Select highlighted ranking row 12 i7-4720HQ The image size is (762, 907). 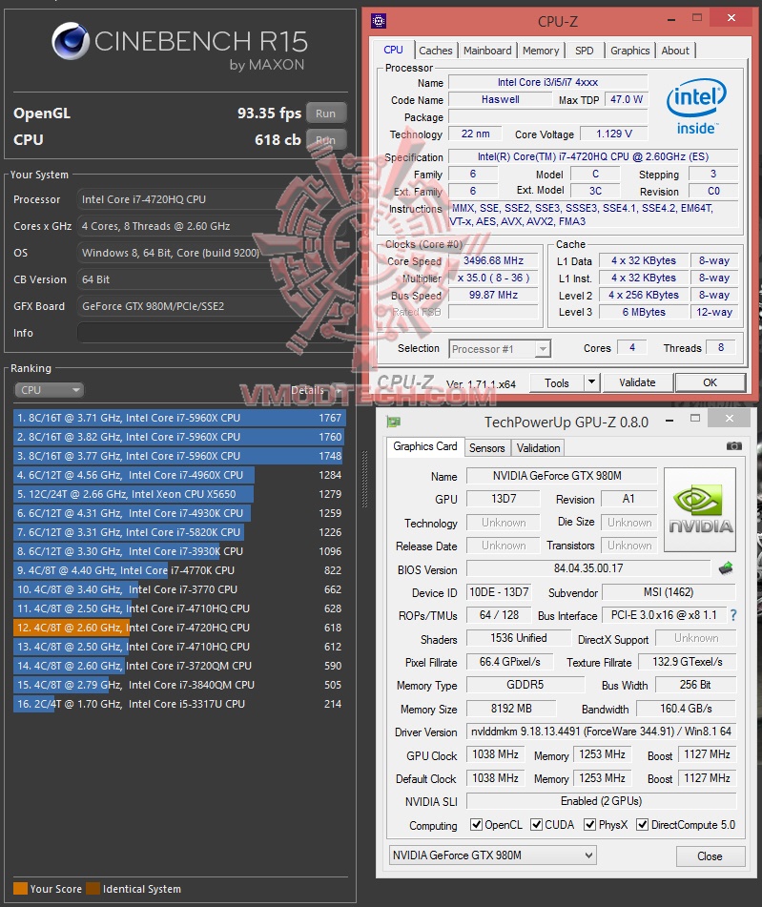click(178, 628)
